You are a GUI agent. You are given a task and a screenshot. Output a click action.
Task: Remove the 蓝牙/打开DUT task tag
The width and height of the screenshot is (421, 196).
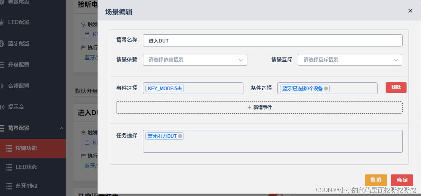tap(180, 136)
